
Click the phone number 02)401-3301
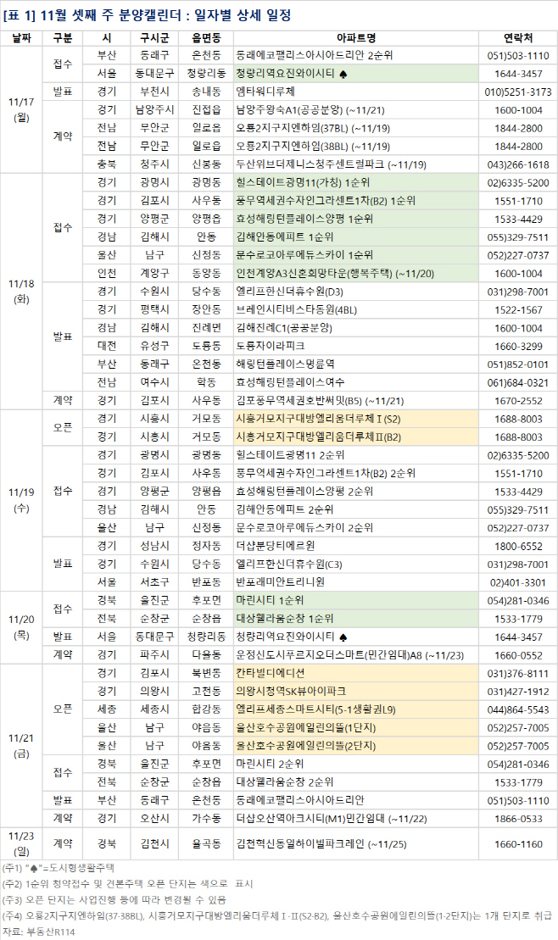point(518,582)
